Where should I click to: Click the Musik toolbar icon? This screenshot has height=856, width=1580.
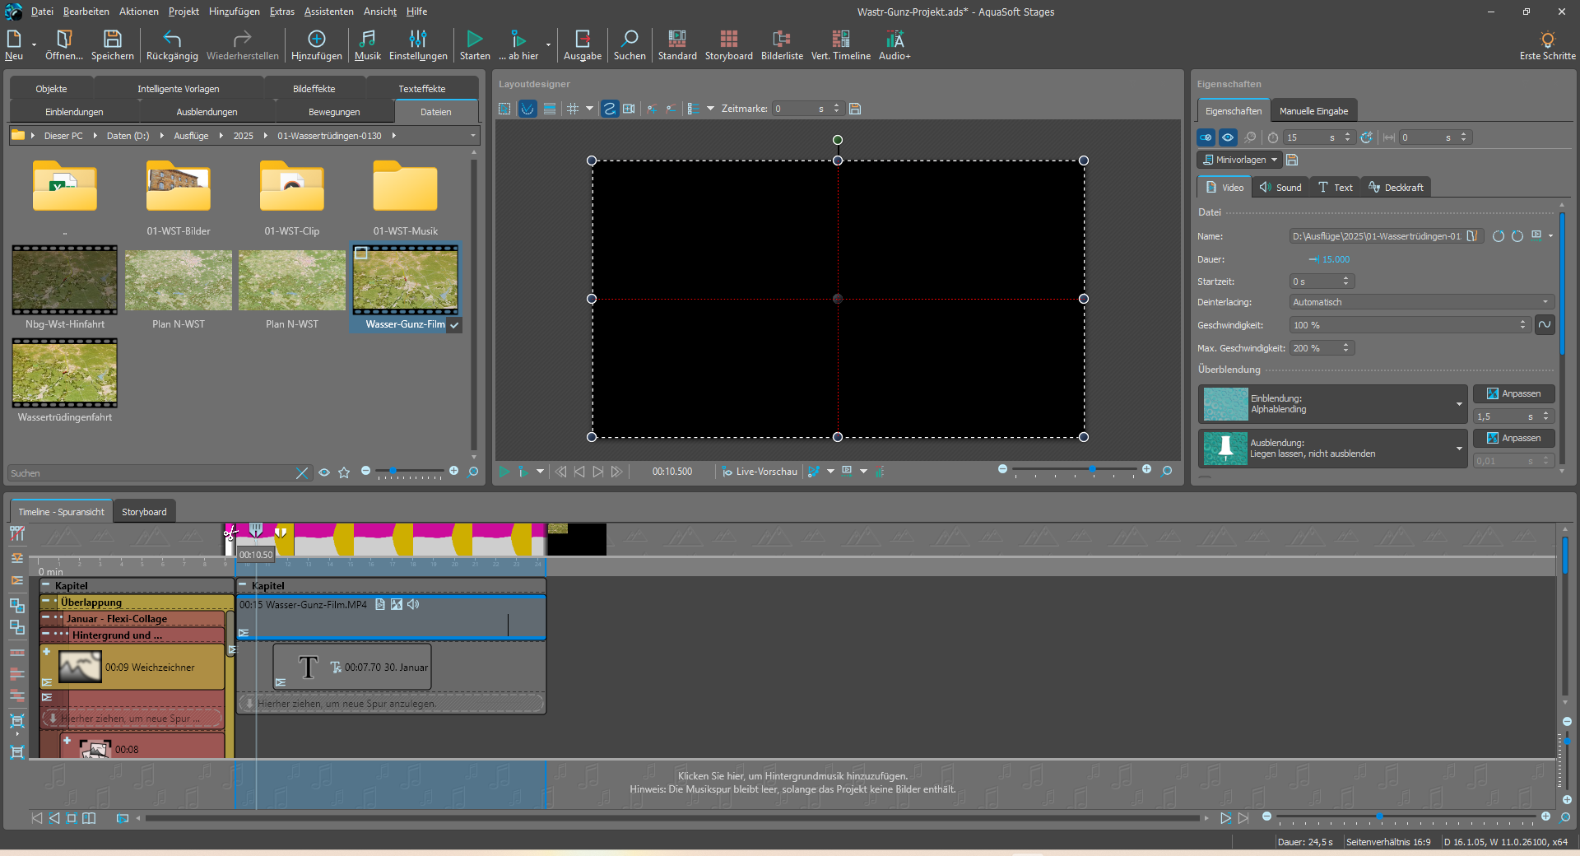pos(367,40)
